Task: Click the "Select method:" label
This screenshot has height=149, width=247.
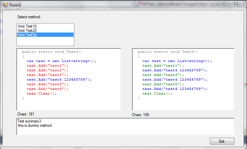Action: point(29,17)
